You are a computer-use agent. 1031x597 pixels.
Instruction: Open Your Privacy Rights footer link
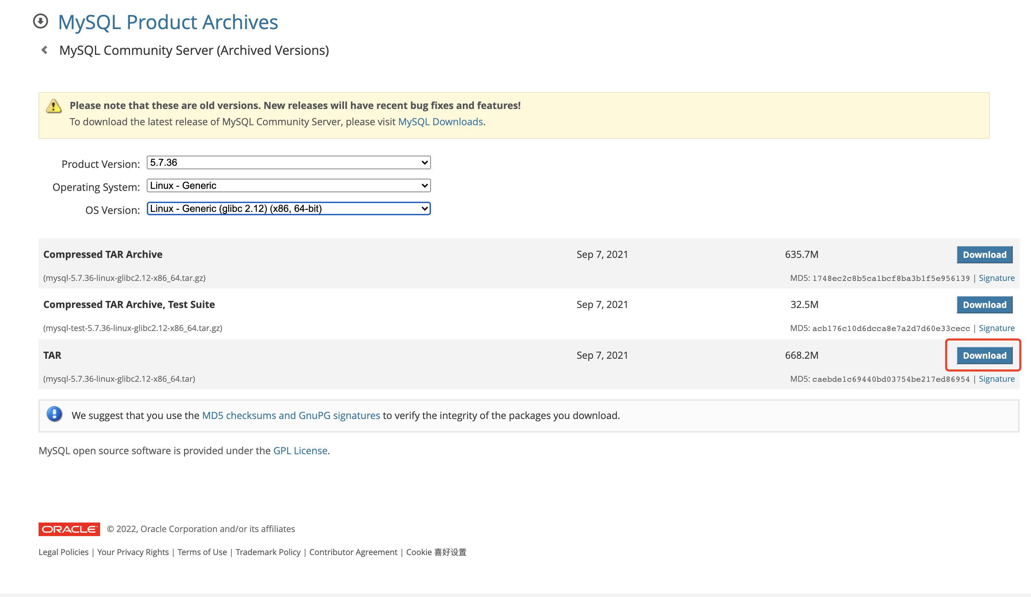click(x=133, y=552)
